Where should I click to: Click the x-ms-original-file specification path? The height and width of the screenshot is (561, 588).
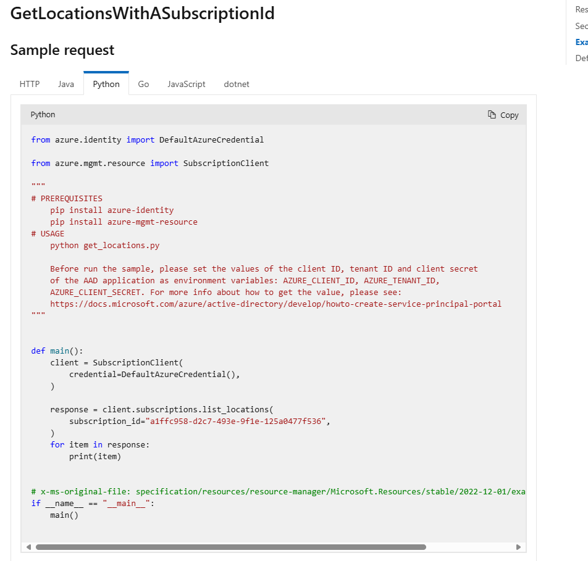278,491
